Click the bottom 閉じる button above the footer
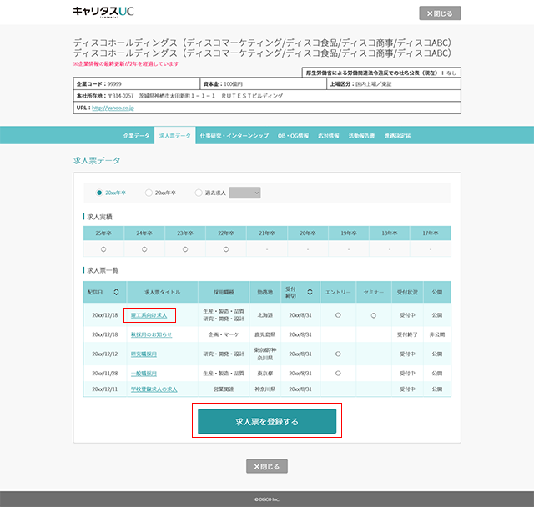 coord(267,466)
